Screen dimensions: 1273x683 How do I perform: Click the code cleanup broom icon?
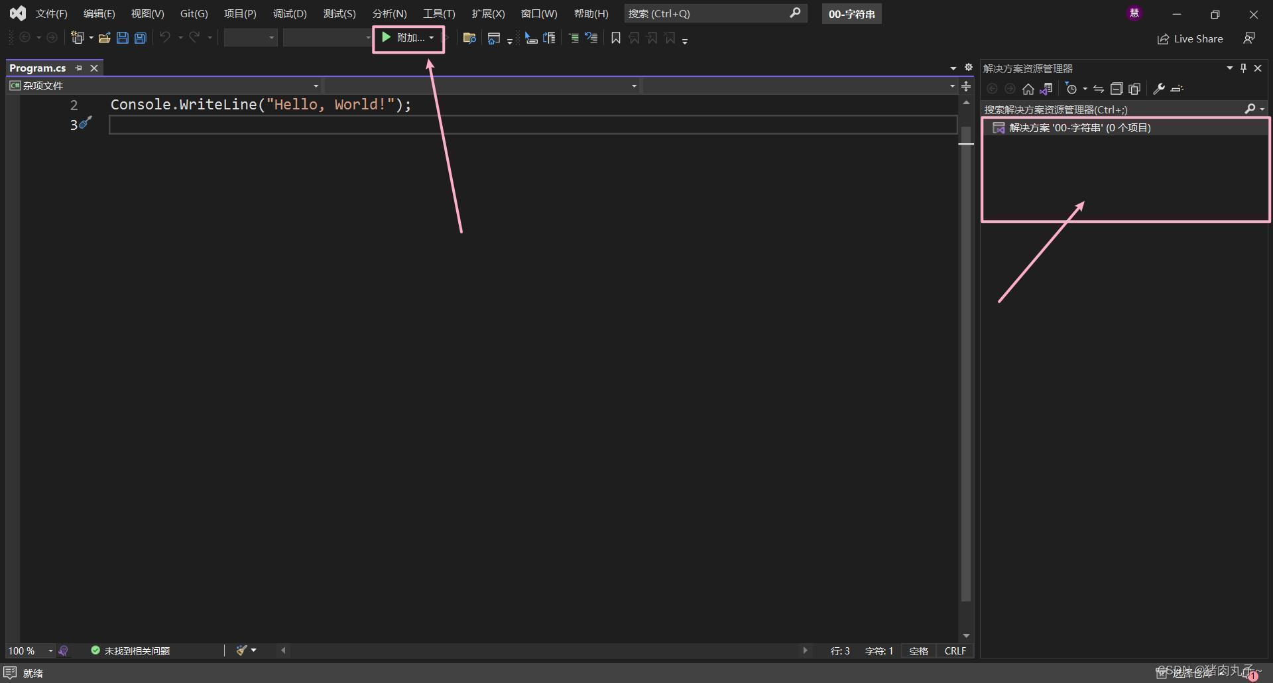pos(242,651)
